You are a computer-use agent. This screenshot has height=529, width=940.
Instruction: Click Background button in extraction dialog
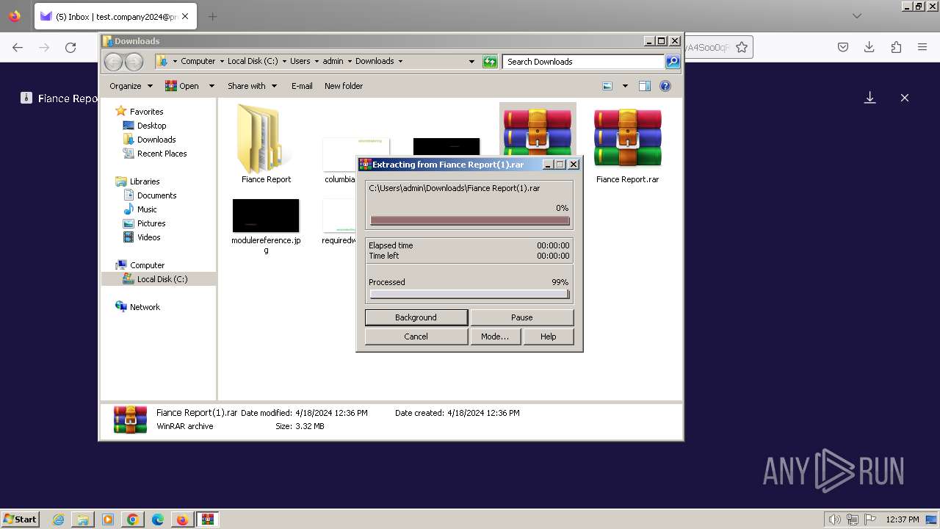point(416,317)
